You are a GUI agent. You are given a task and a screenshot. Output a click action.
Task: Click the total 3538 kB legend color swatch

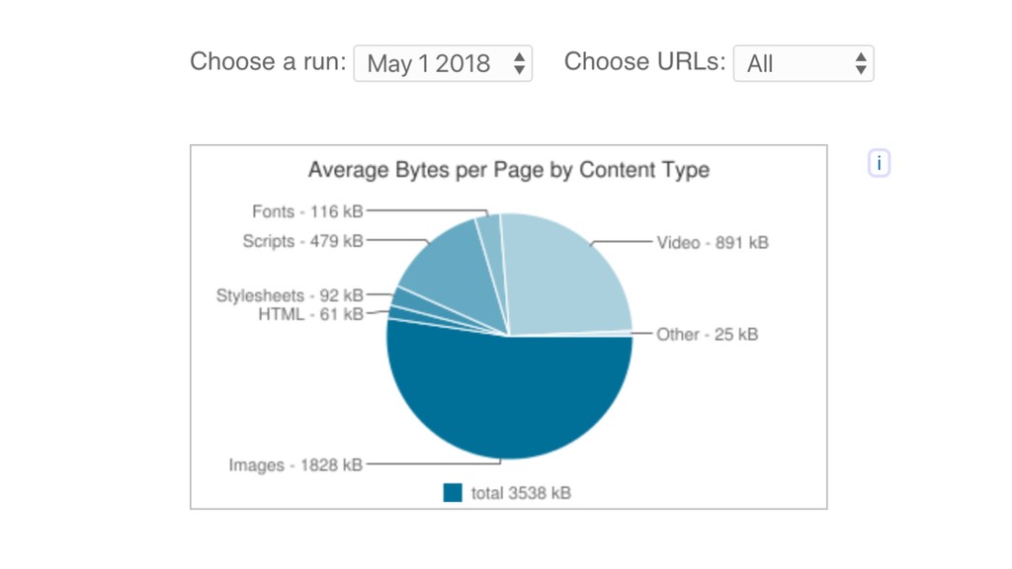click(x=453, y=493)
